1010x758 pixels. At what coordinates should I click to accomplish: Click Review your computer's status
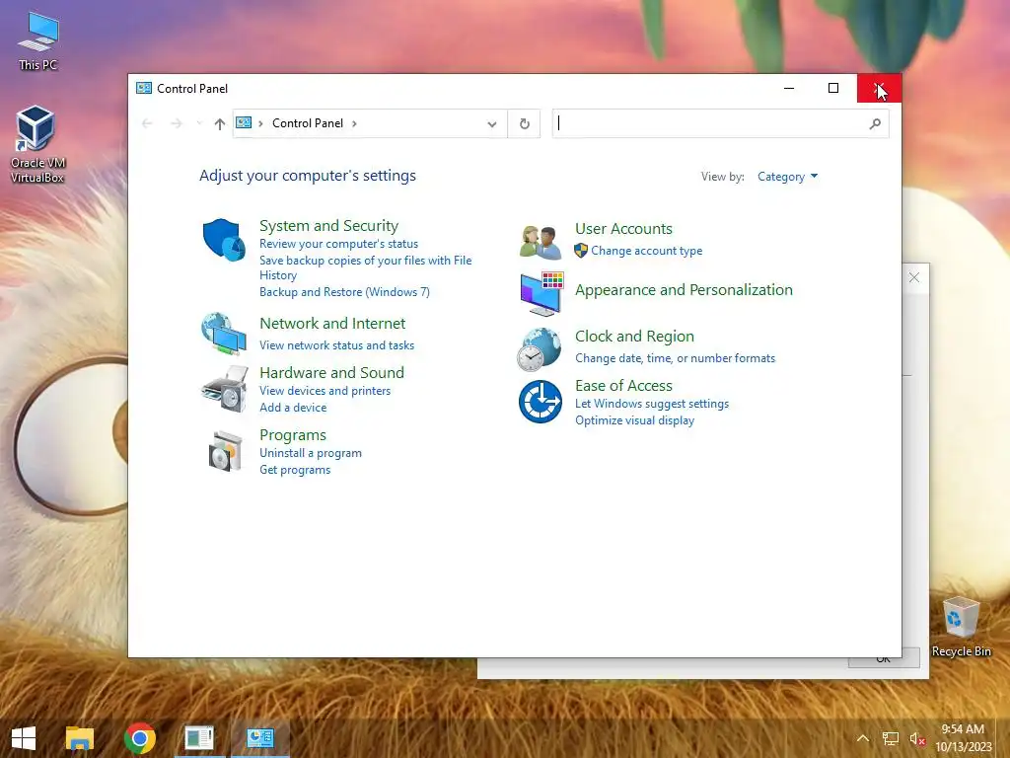tap(339, 244)
